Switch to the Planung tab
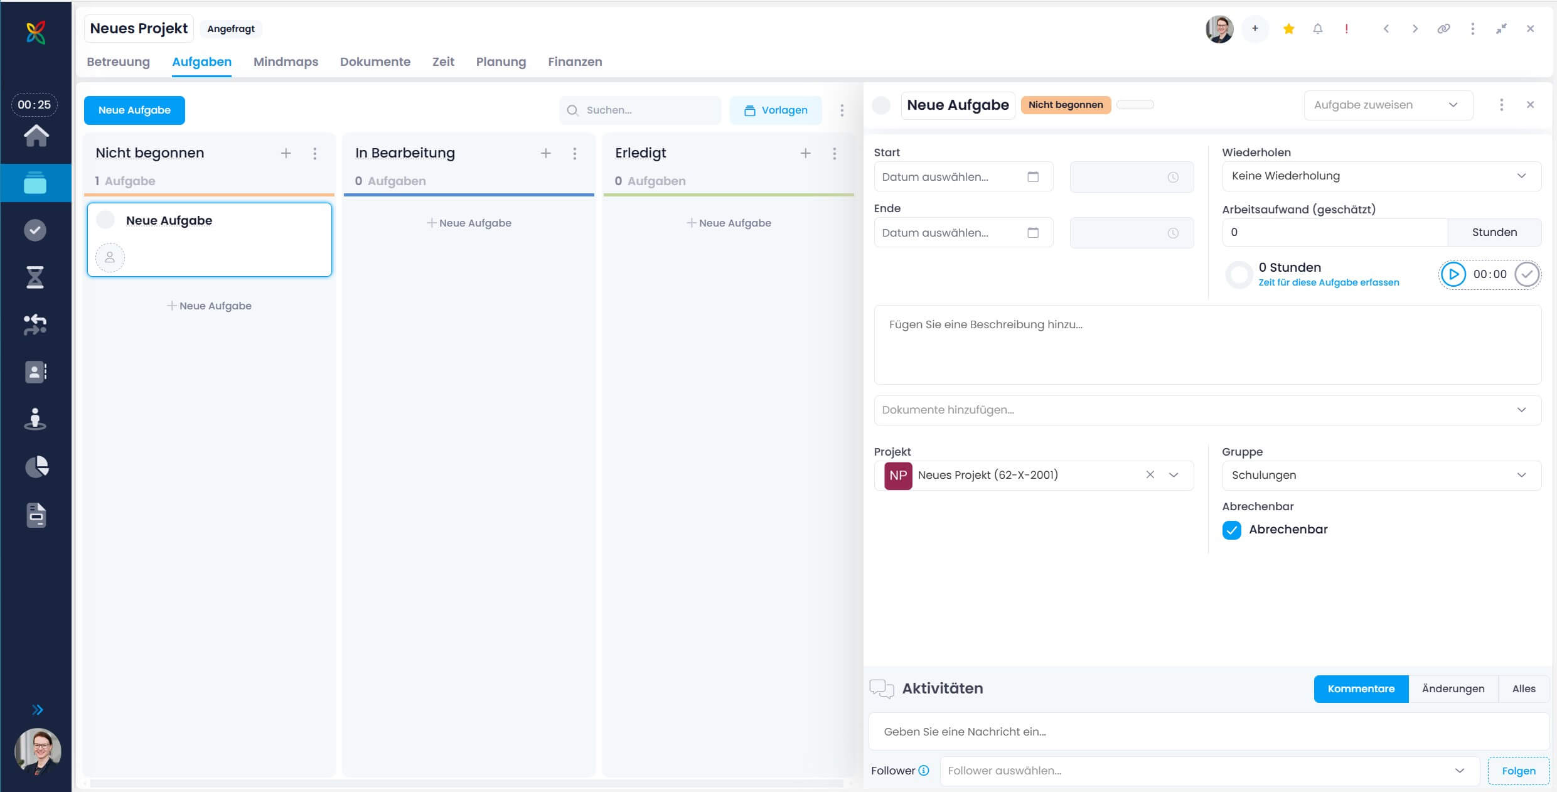The height and width of the screenshot is (792, 1557). [x=501, y=62]
